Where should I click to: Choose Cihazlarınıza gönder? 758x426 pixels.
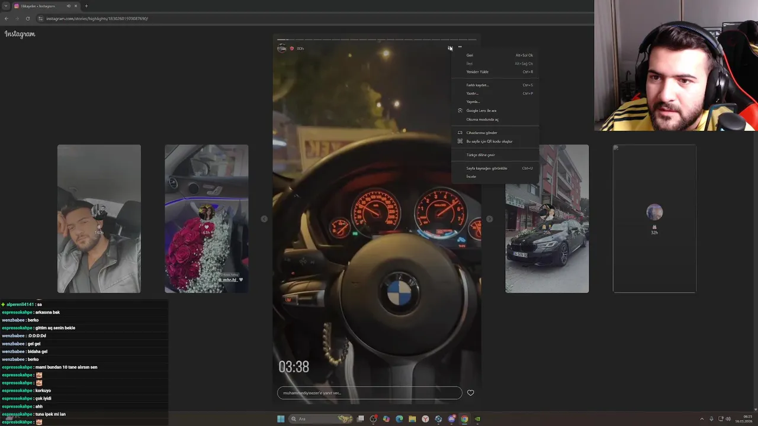click(x=495, y=133)
